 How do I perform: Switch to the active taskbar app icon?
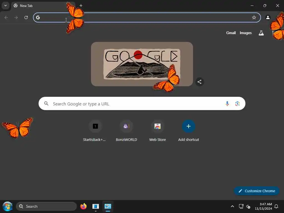pyautogui.click(x=108, y=206)
